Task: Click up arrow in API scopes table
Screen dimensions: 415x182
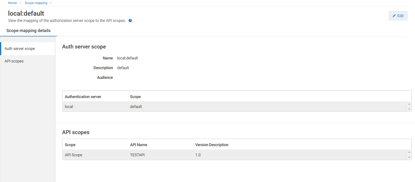Action: coord(409,152)
